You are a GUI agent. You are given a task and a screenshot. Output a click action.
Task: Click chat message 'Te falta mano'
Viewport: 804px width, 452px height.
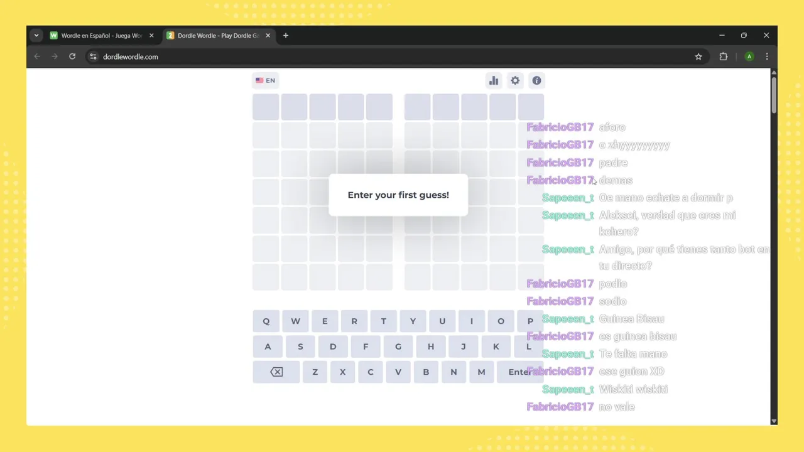point(633,354)
